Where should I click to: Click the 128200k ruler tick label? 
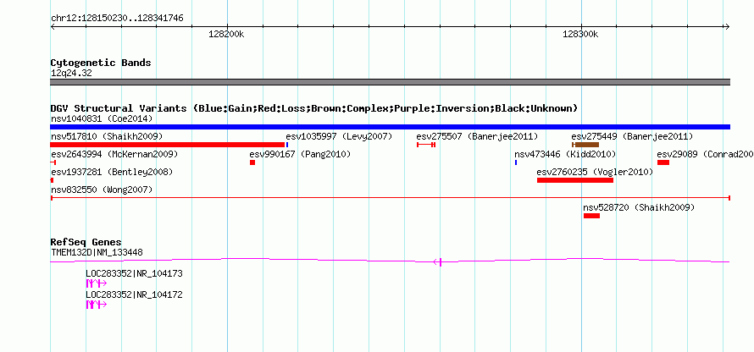(226, 35)
